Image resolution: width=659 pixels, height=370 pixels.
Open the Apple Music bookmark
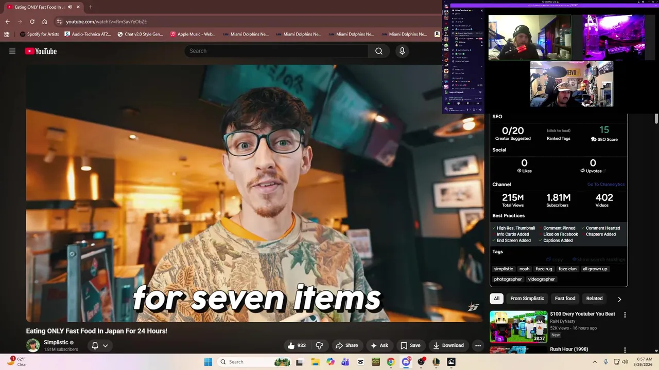pos(193,34)
